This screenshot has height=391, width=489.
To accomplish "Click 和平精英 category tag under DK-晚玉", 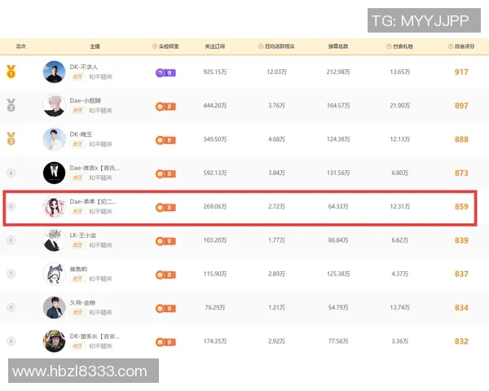I will point(101,144).
